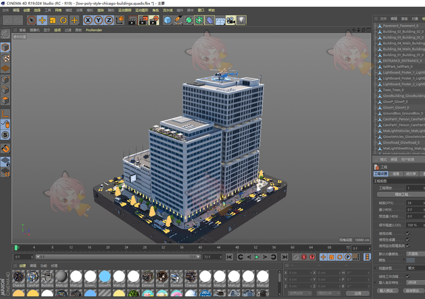Jump to the end of the timeline
The width and height of the screenshot is (425, 299).
click(x=284, y=257)
